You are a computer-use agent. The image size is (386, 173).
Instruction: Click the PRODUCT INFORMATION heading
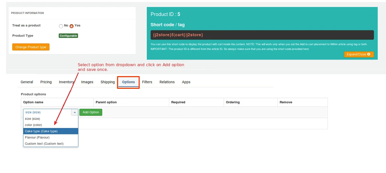27,13
